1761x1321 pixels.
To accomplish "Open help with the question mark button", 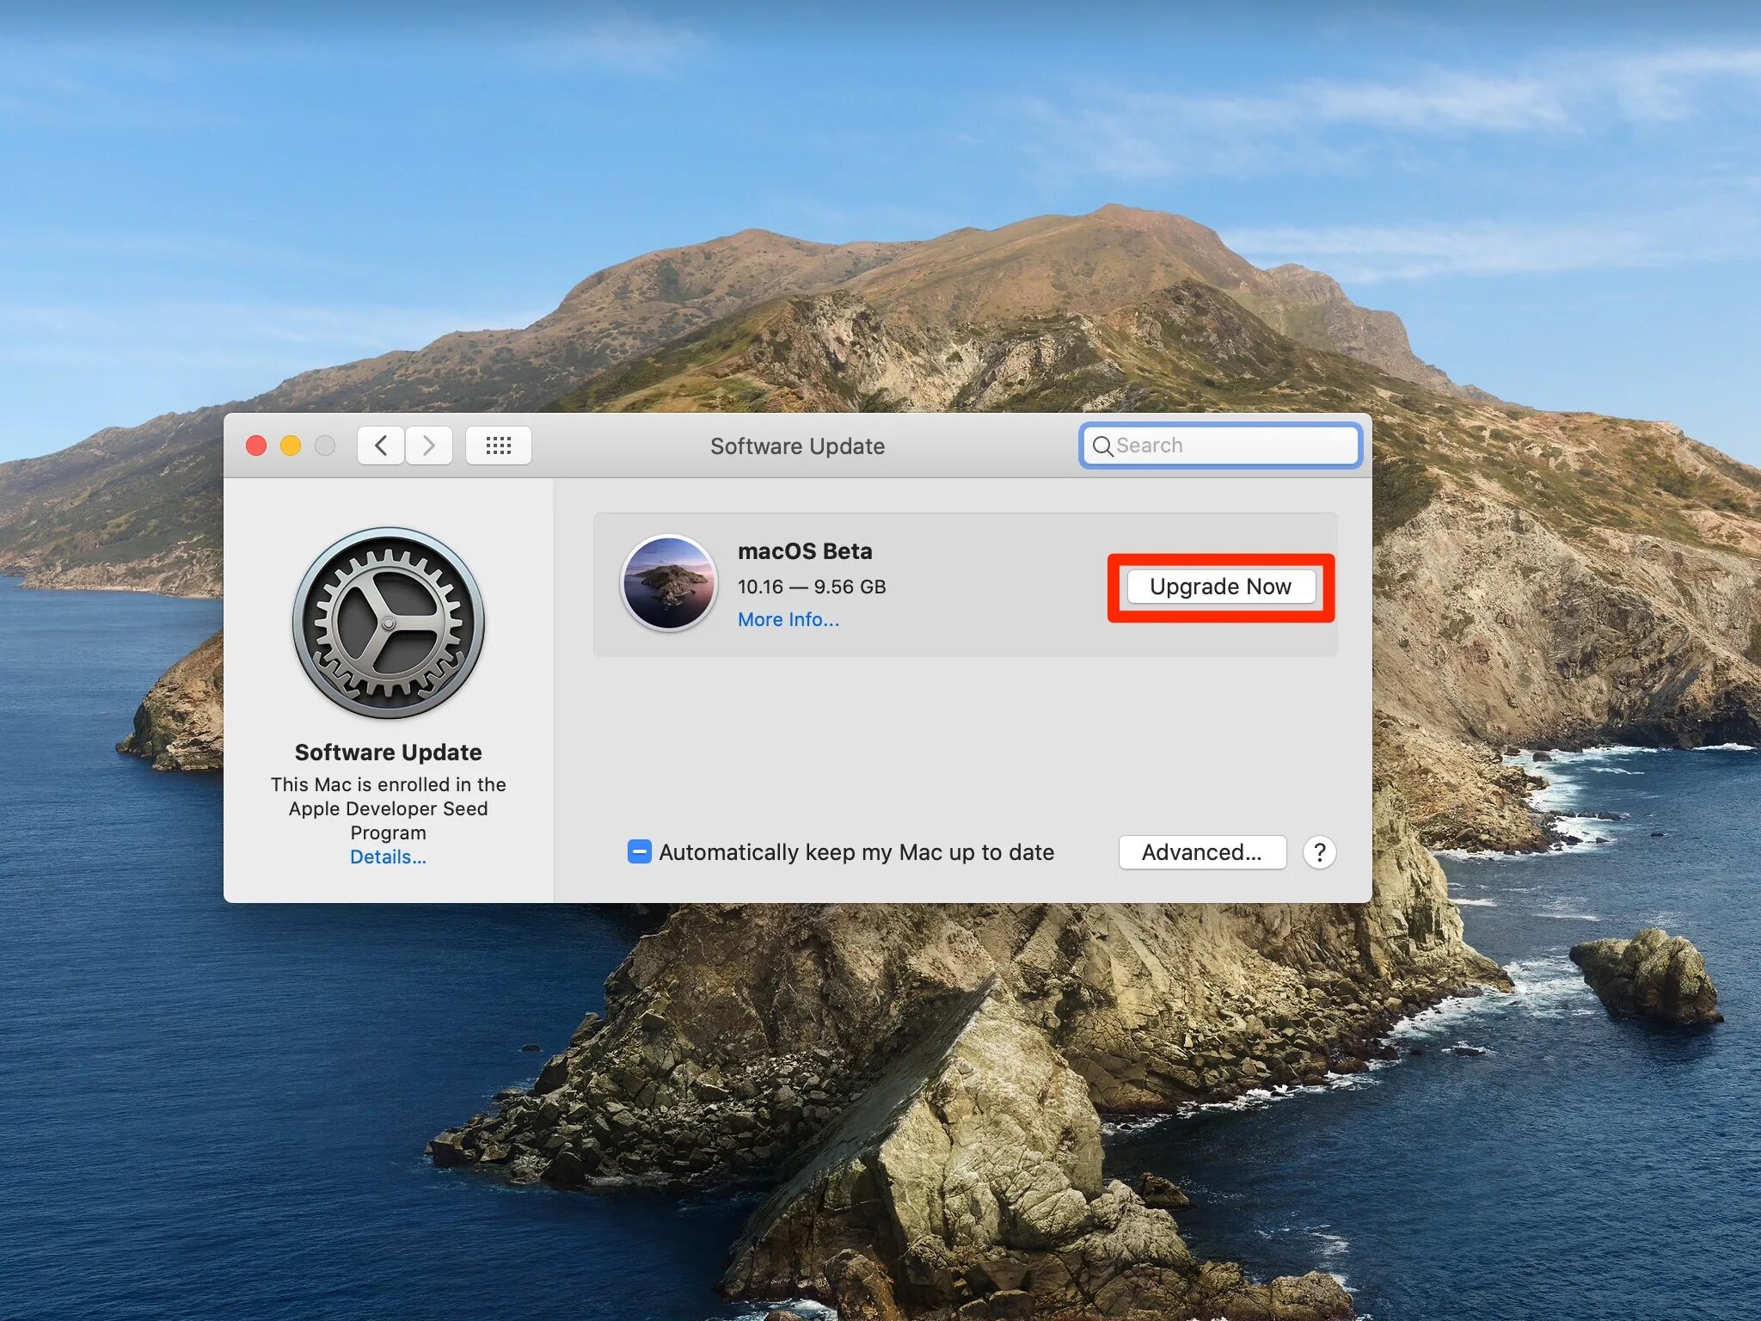I will pos(1319,852).
